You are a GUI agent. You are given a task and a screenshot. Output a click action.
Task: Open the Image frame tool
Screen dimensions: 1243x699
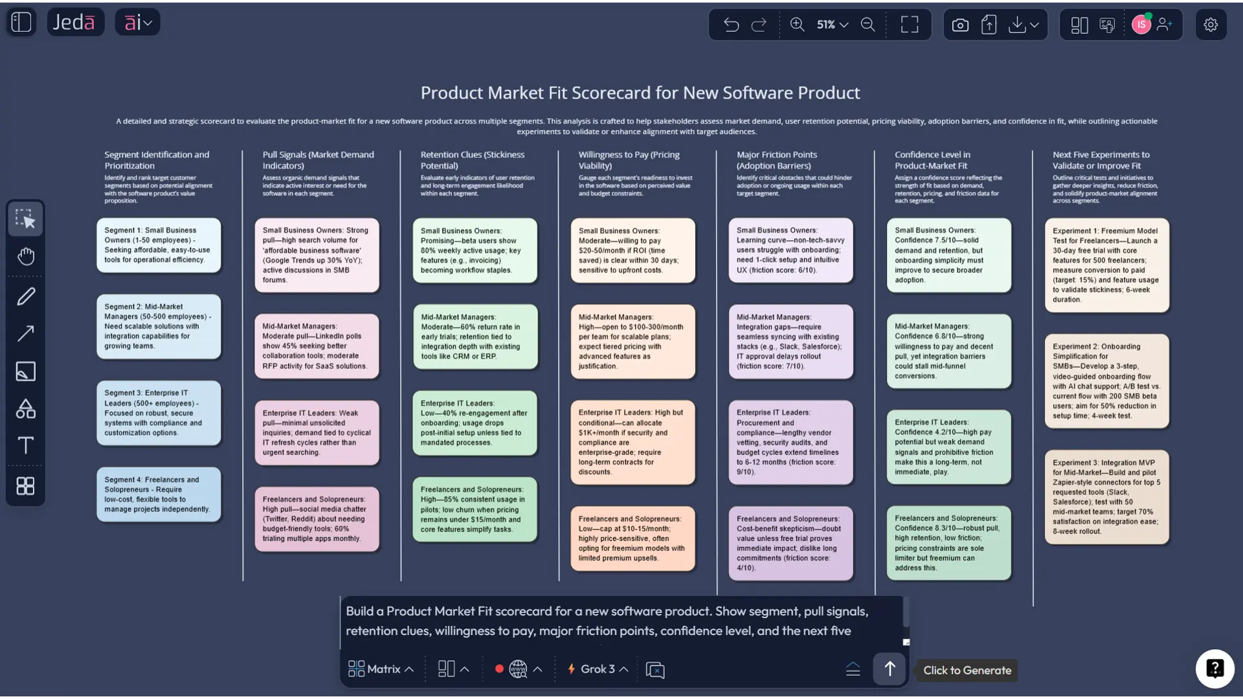pos(25,371)
